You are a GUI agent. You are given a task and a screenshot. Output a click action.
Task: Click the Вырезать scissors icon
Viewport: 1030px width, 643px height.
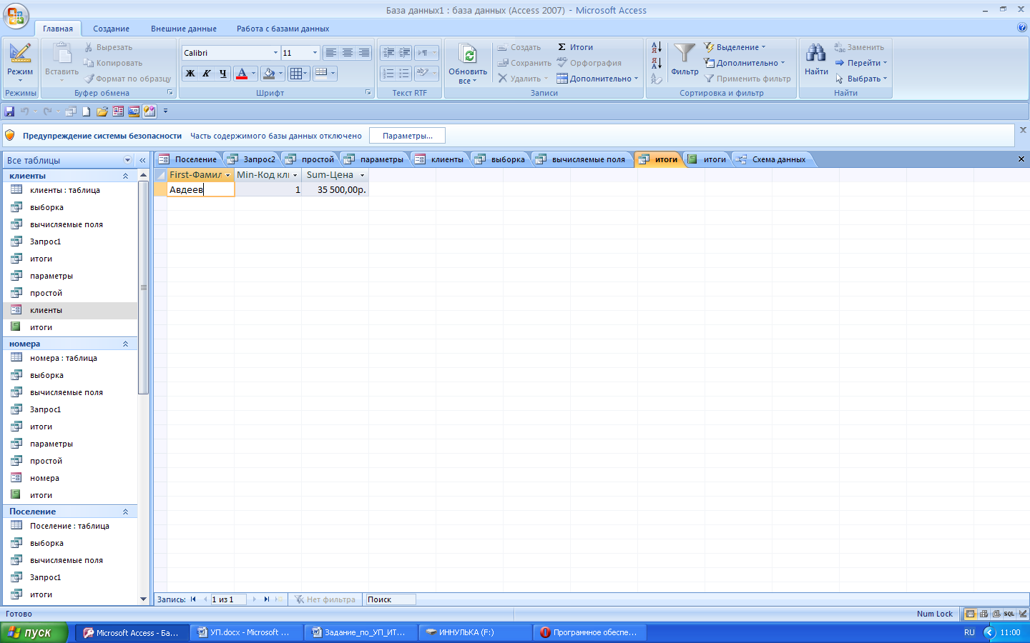(89, 47)
